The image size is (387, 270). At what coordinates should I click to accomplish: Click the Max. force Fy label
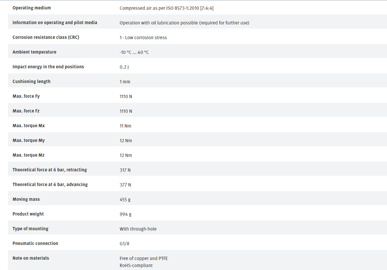click(26, 96)
